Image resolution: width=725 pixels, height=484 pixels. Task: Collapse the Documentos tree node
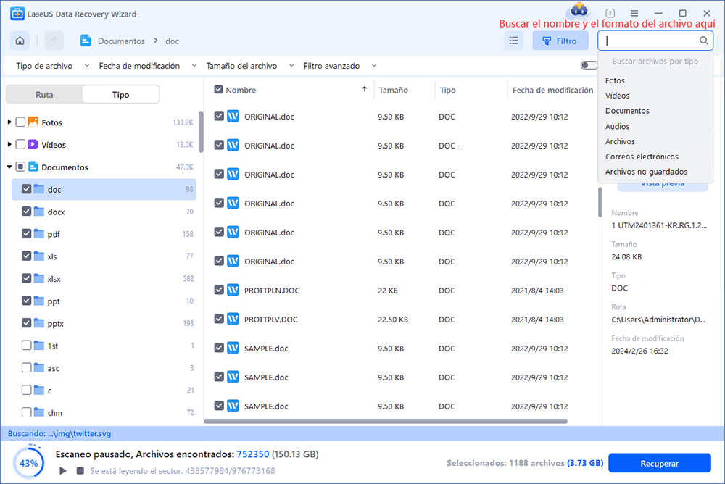point(9,167)
